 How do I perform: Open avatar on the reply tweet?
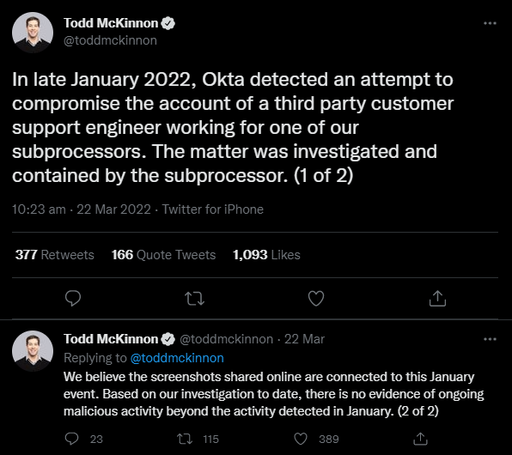point(33,351)
